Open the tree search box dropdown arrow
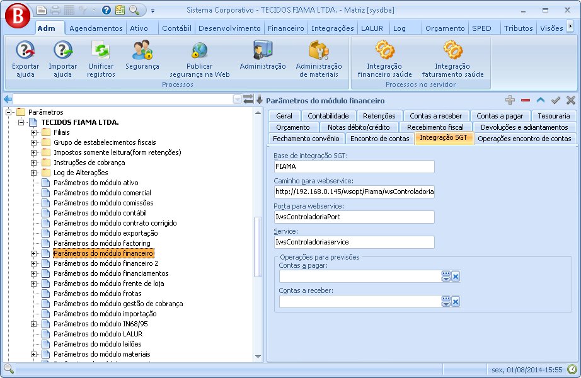The width and height of the screenshot is (581, 378). point(237,100)
